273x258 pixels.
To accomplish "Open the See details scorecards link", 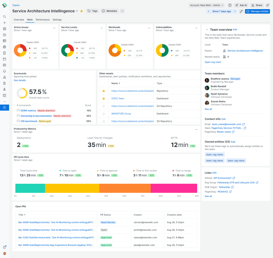I will click(x=20, y=80).
